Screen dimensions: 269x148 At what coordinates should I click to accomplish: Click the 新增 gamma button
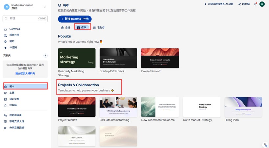click(x=75, y=19)
